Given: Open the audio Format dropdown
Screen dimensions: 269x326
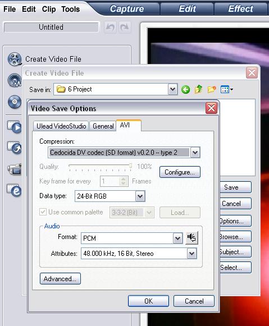Looking at the screenshot, I should coord(177,238).
